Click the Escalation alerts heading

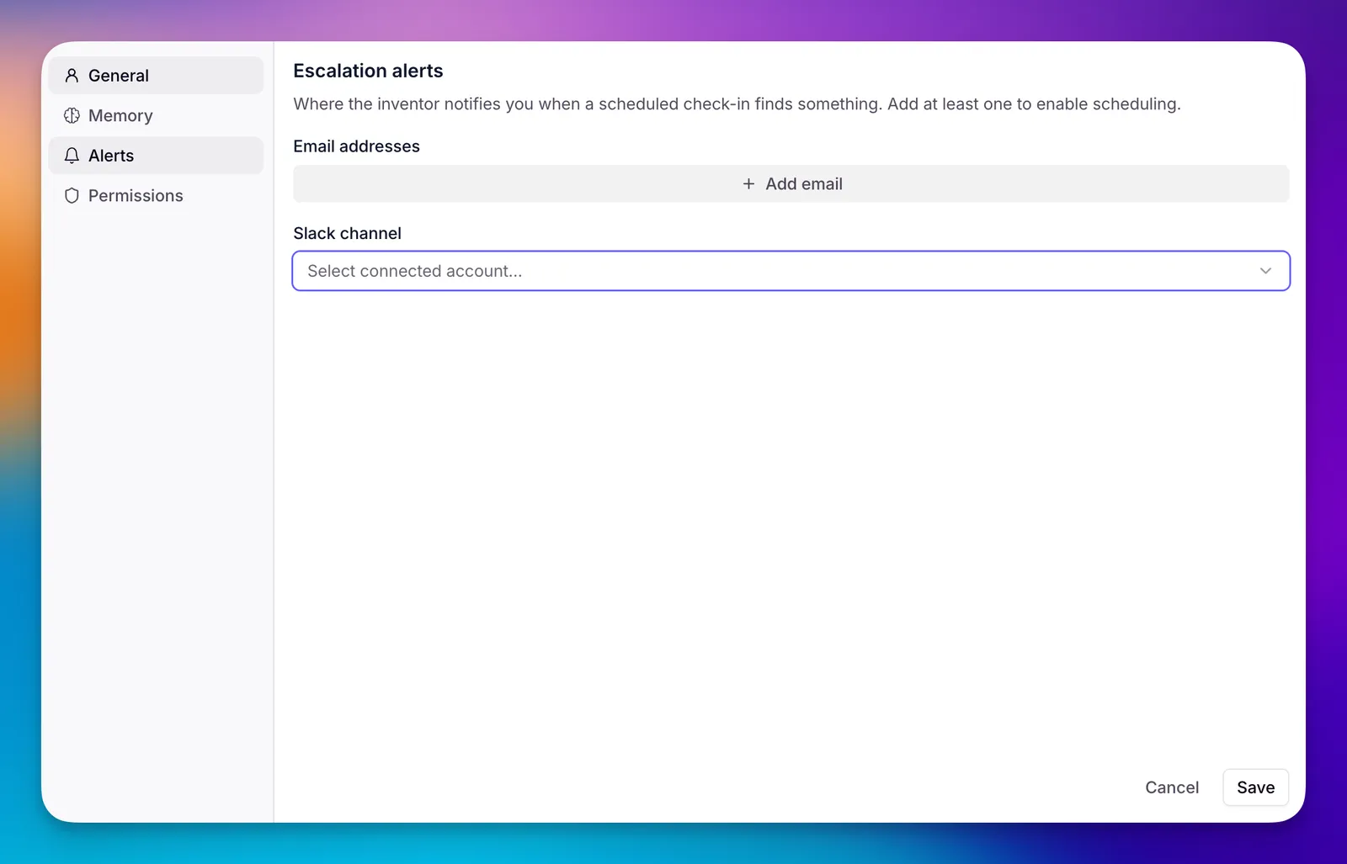(x=368, y=71)
